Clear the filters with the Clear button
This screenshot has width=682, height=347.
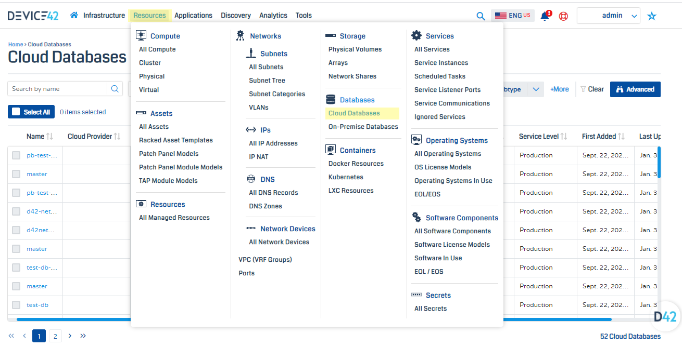592,89
